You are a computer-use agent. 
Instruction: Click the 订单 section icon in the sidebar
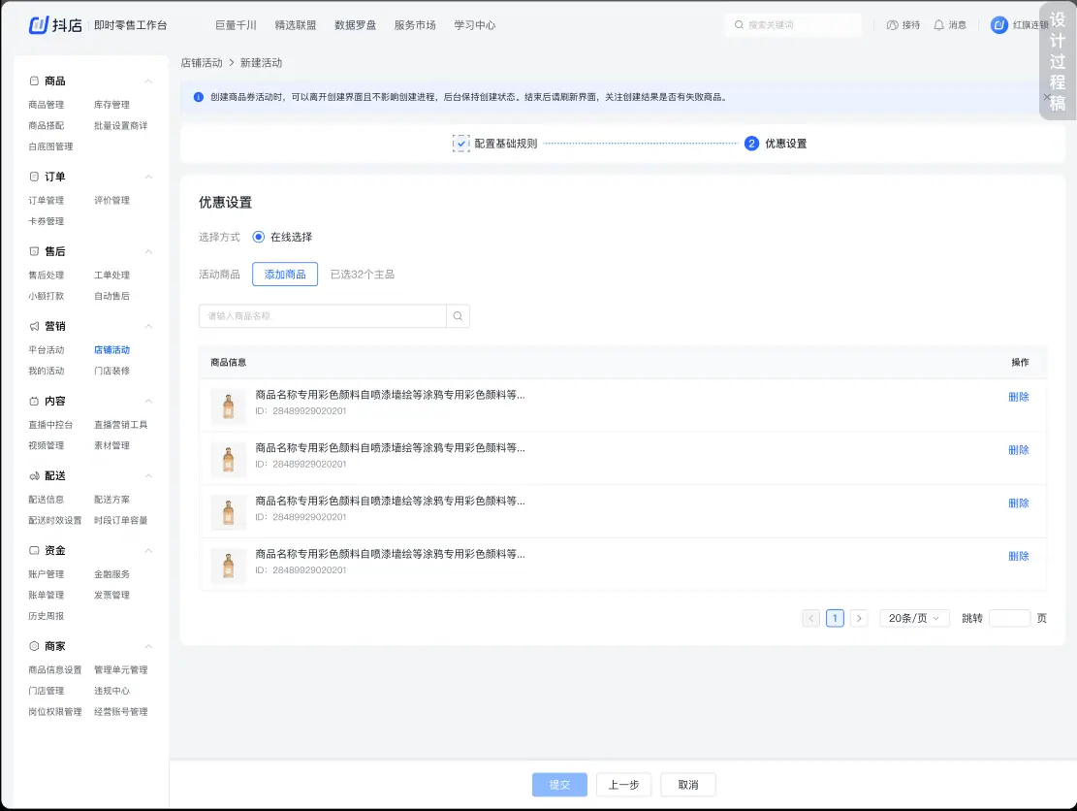coord(34,177)
